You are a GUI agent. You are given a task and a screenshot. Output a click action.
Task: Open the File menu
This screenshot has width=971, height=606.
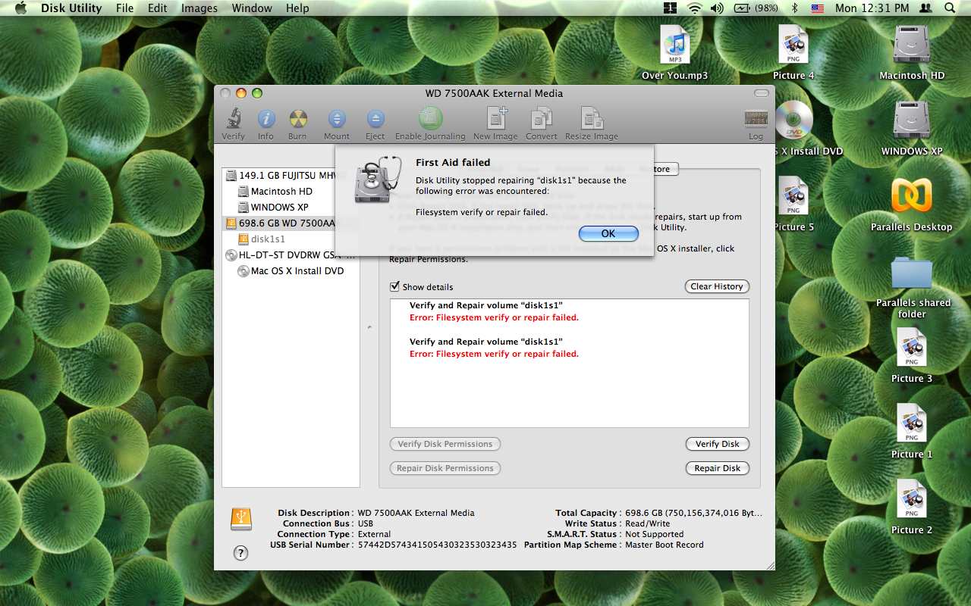pyautogui.click(x=124, y=8)
